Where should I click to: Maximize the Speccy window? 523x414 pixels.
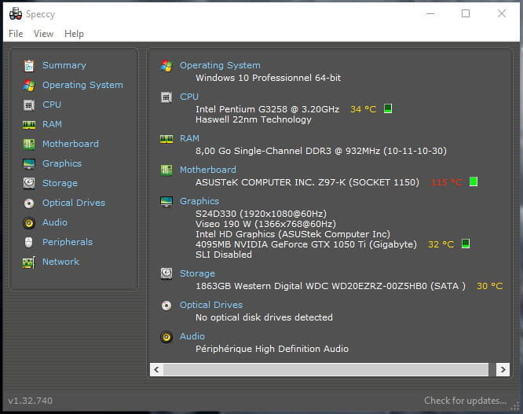click(x=466, y=13)
